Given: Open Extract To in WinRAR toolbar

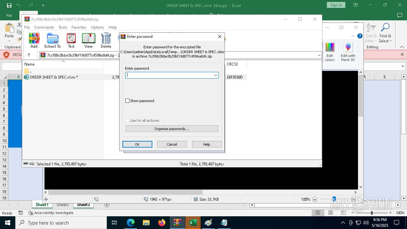Looking at the screenshot, I should point(52,41).
